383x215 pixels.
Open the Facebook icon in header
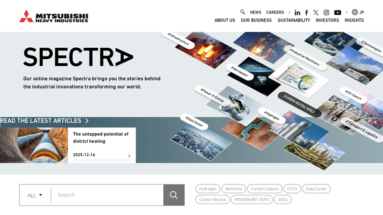[x=306, y=12]
